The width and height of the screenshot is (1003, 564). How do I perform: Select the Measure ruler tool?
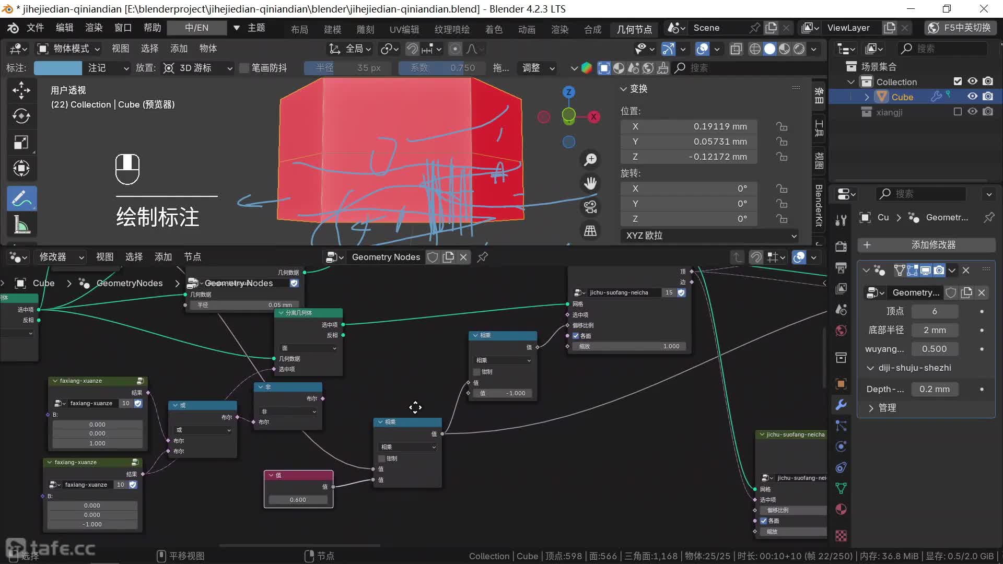click(x=21, y=225)
